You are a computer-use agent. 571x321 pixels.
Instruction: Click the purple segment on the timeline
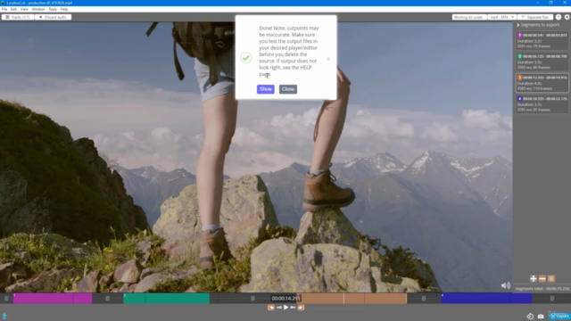(x=53, y=299)
